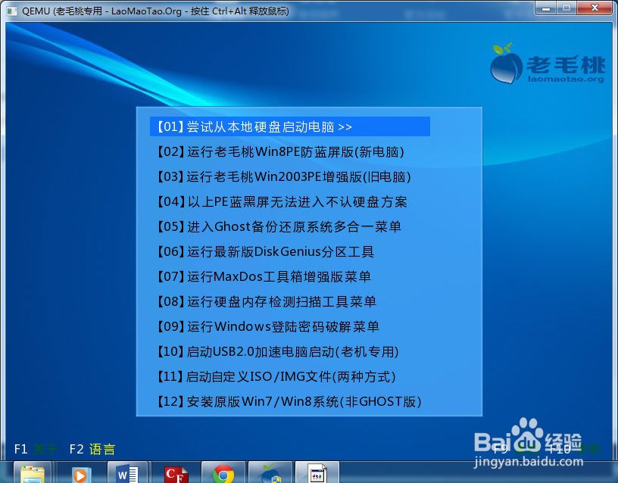Open Microsoft Word in taskbar
618x483 pixels.
[x=127, y=472]
